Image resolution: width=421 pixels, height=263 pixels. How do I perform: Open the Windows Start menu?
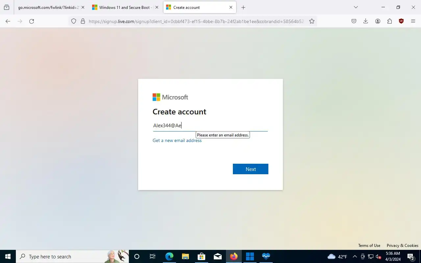[x=8, y=256]
